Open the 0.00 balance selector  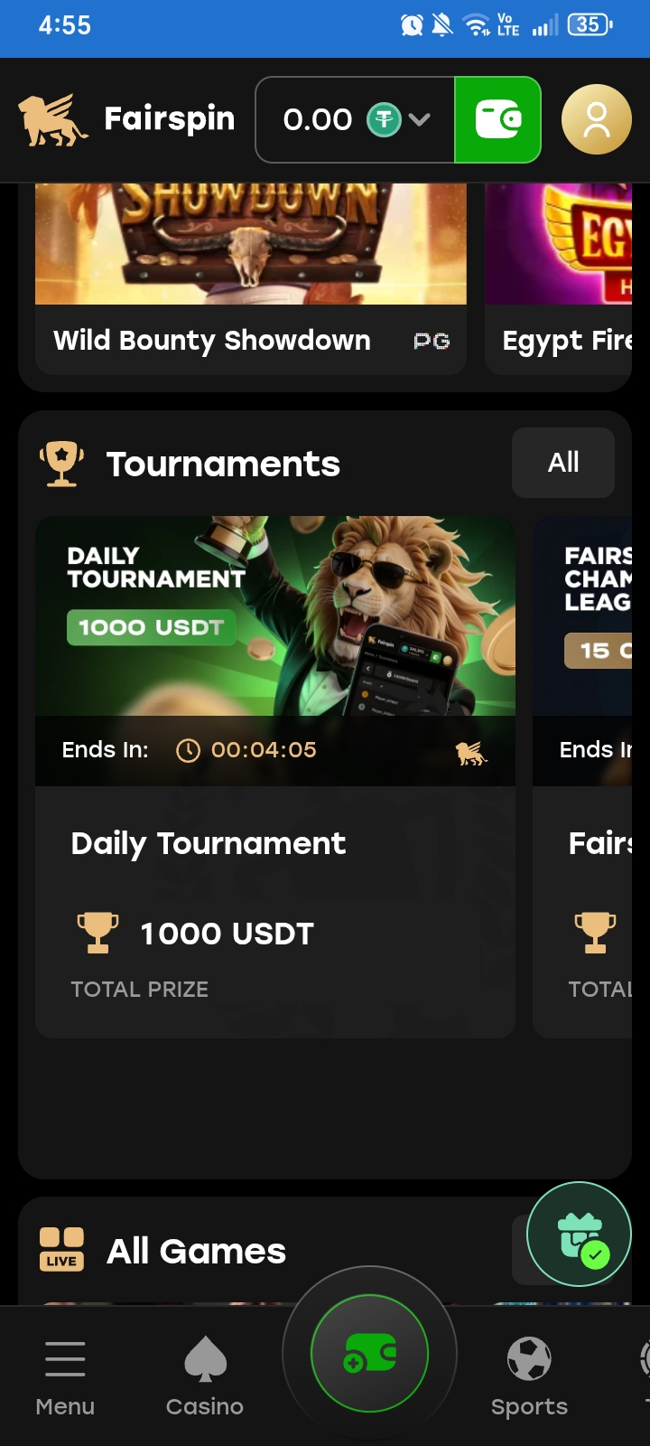pos(355,119)
